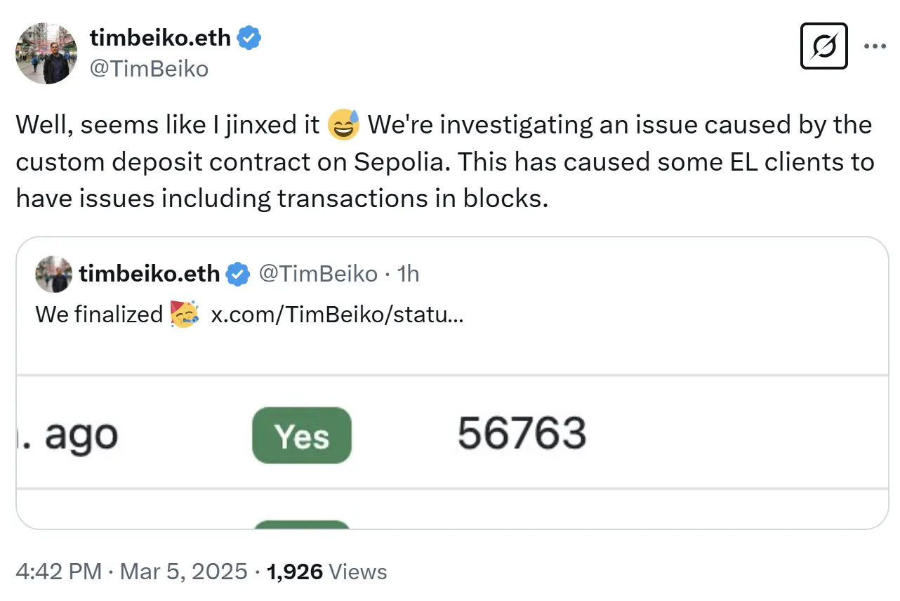Click the '1h' timestamp in the quoted tweet
This screenshot has width=900, height=601.
(x=408, y=274)
